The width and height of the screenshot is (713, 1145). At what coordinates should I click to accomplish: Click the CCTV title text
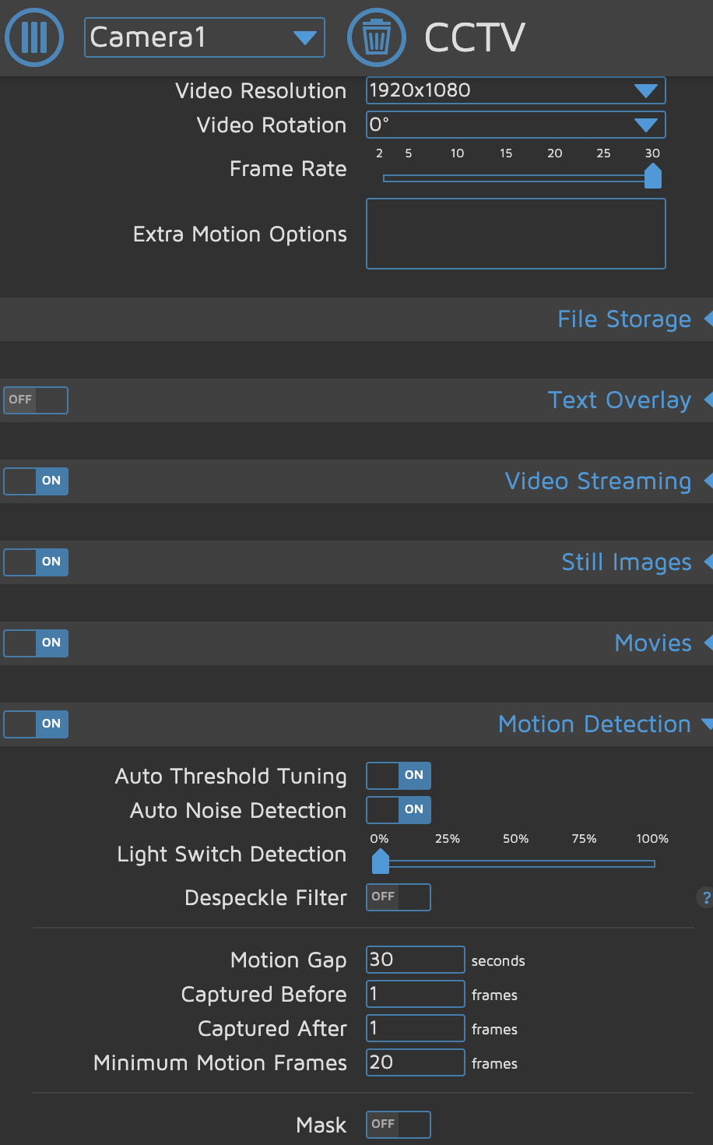[x=475, y=37]
